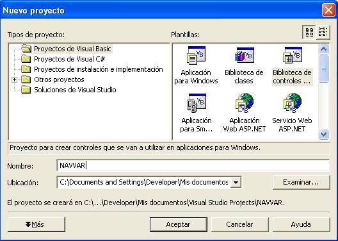Screen dimensions: 338x241
Task: Select Soluciones de Visual Studio tree item
Action: [x=75, y=90]
